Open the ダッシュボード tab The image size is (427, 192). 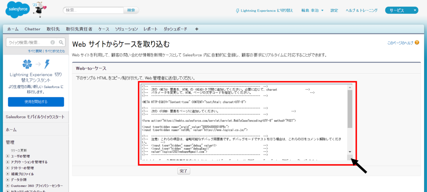pos(175,29)
